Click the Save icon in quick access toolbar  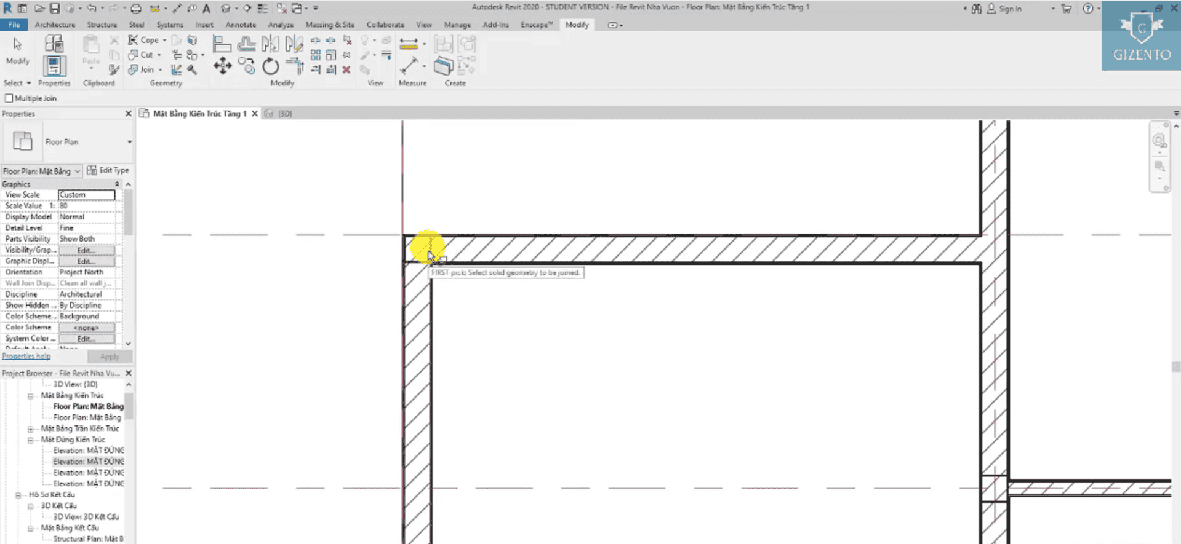pos(54,8)
